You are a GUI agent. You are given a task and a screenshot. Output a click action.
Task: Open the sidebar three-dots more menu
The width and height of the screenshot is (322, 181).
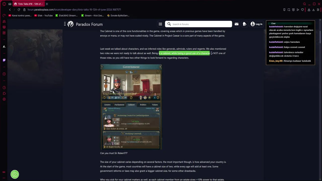(4, 178)
